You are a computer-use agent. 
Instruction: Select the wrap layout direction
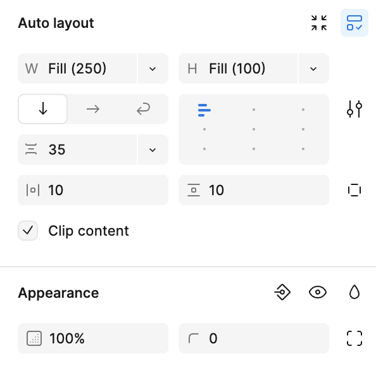tap(143, 109)
